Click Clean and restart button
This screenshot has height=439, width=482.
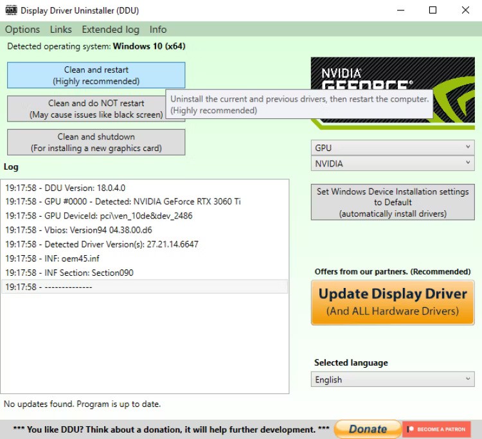(96, 75)
